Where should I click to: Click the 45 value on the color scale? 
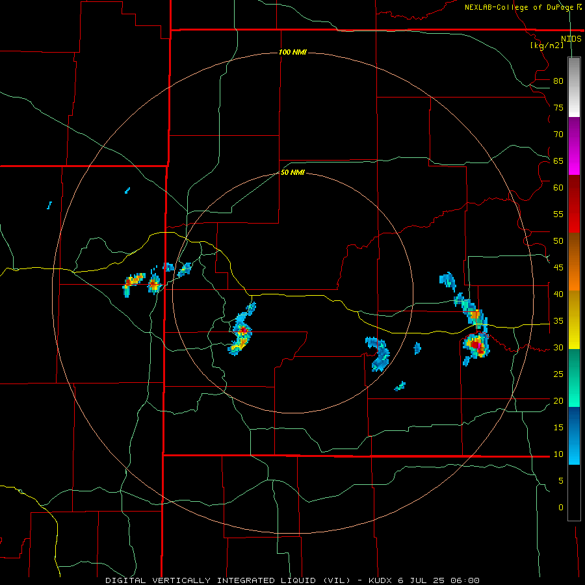click(x=558, y=268)
